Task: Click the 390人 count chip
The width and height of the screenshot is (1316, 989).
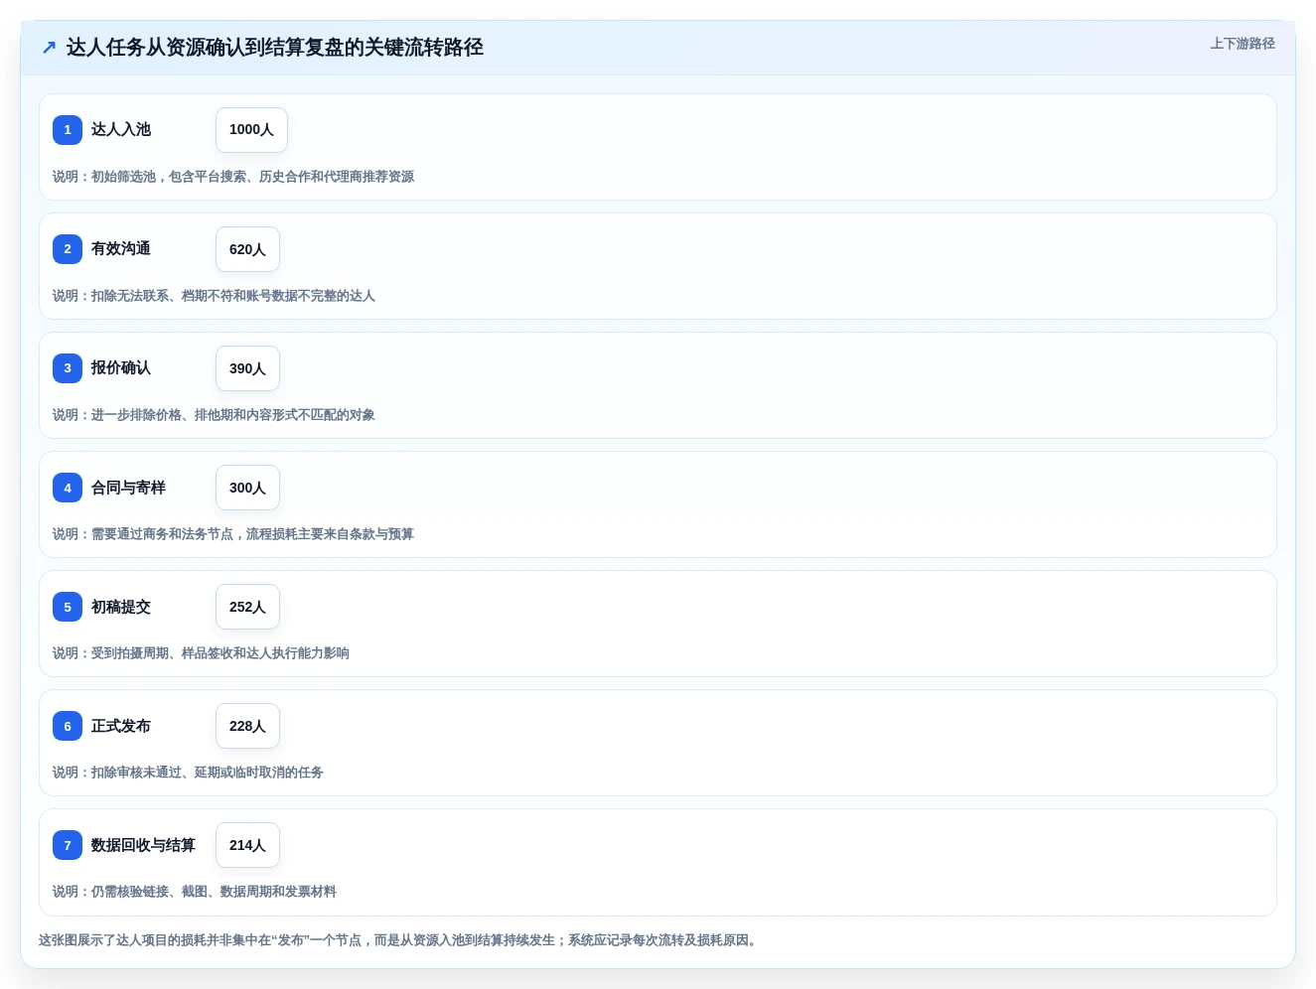Action: click(247, 368)
